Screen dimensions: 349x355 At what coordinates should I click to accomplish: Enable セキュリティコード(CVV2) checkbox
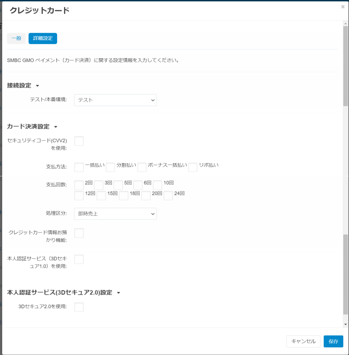(79, 141)
